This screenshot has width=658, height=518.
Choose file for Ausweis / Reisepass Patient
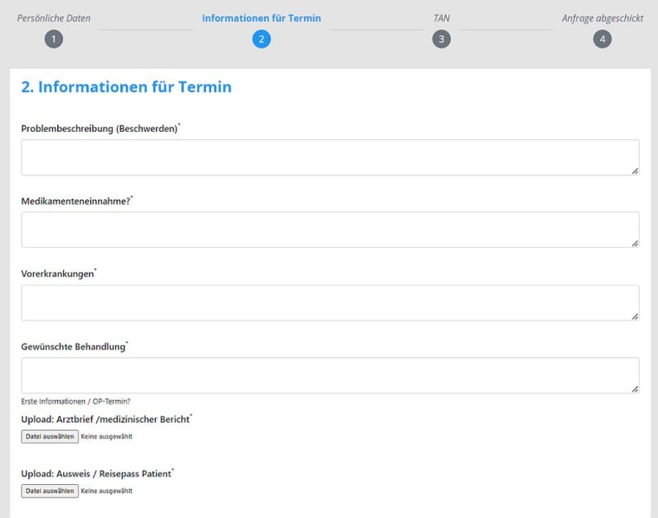click(50, 491)
